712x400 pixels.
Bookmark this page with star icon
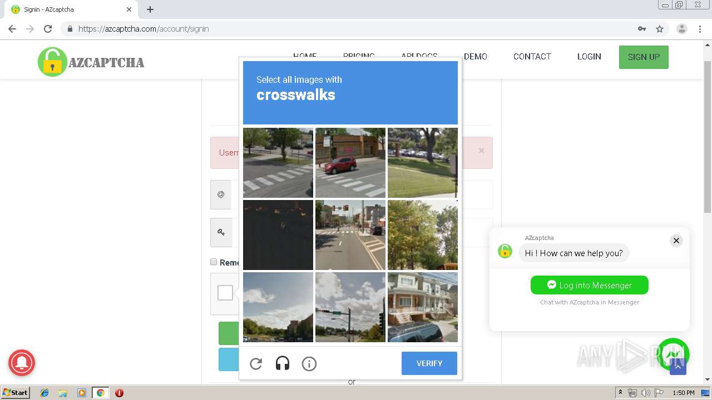(x=660, y=29)
